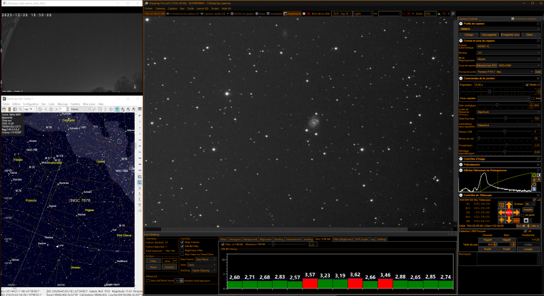The image size is (544, 296).
Task: Click the red frame icon next to Nom de la cible
Action: pyautogui.click(x=309, y=14)
